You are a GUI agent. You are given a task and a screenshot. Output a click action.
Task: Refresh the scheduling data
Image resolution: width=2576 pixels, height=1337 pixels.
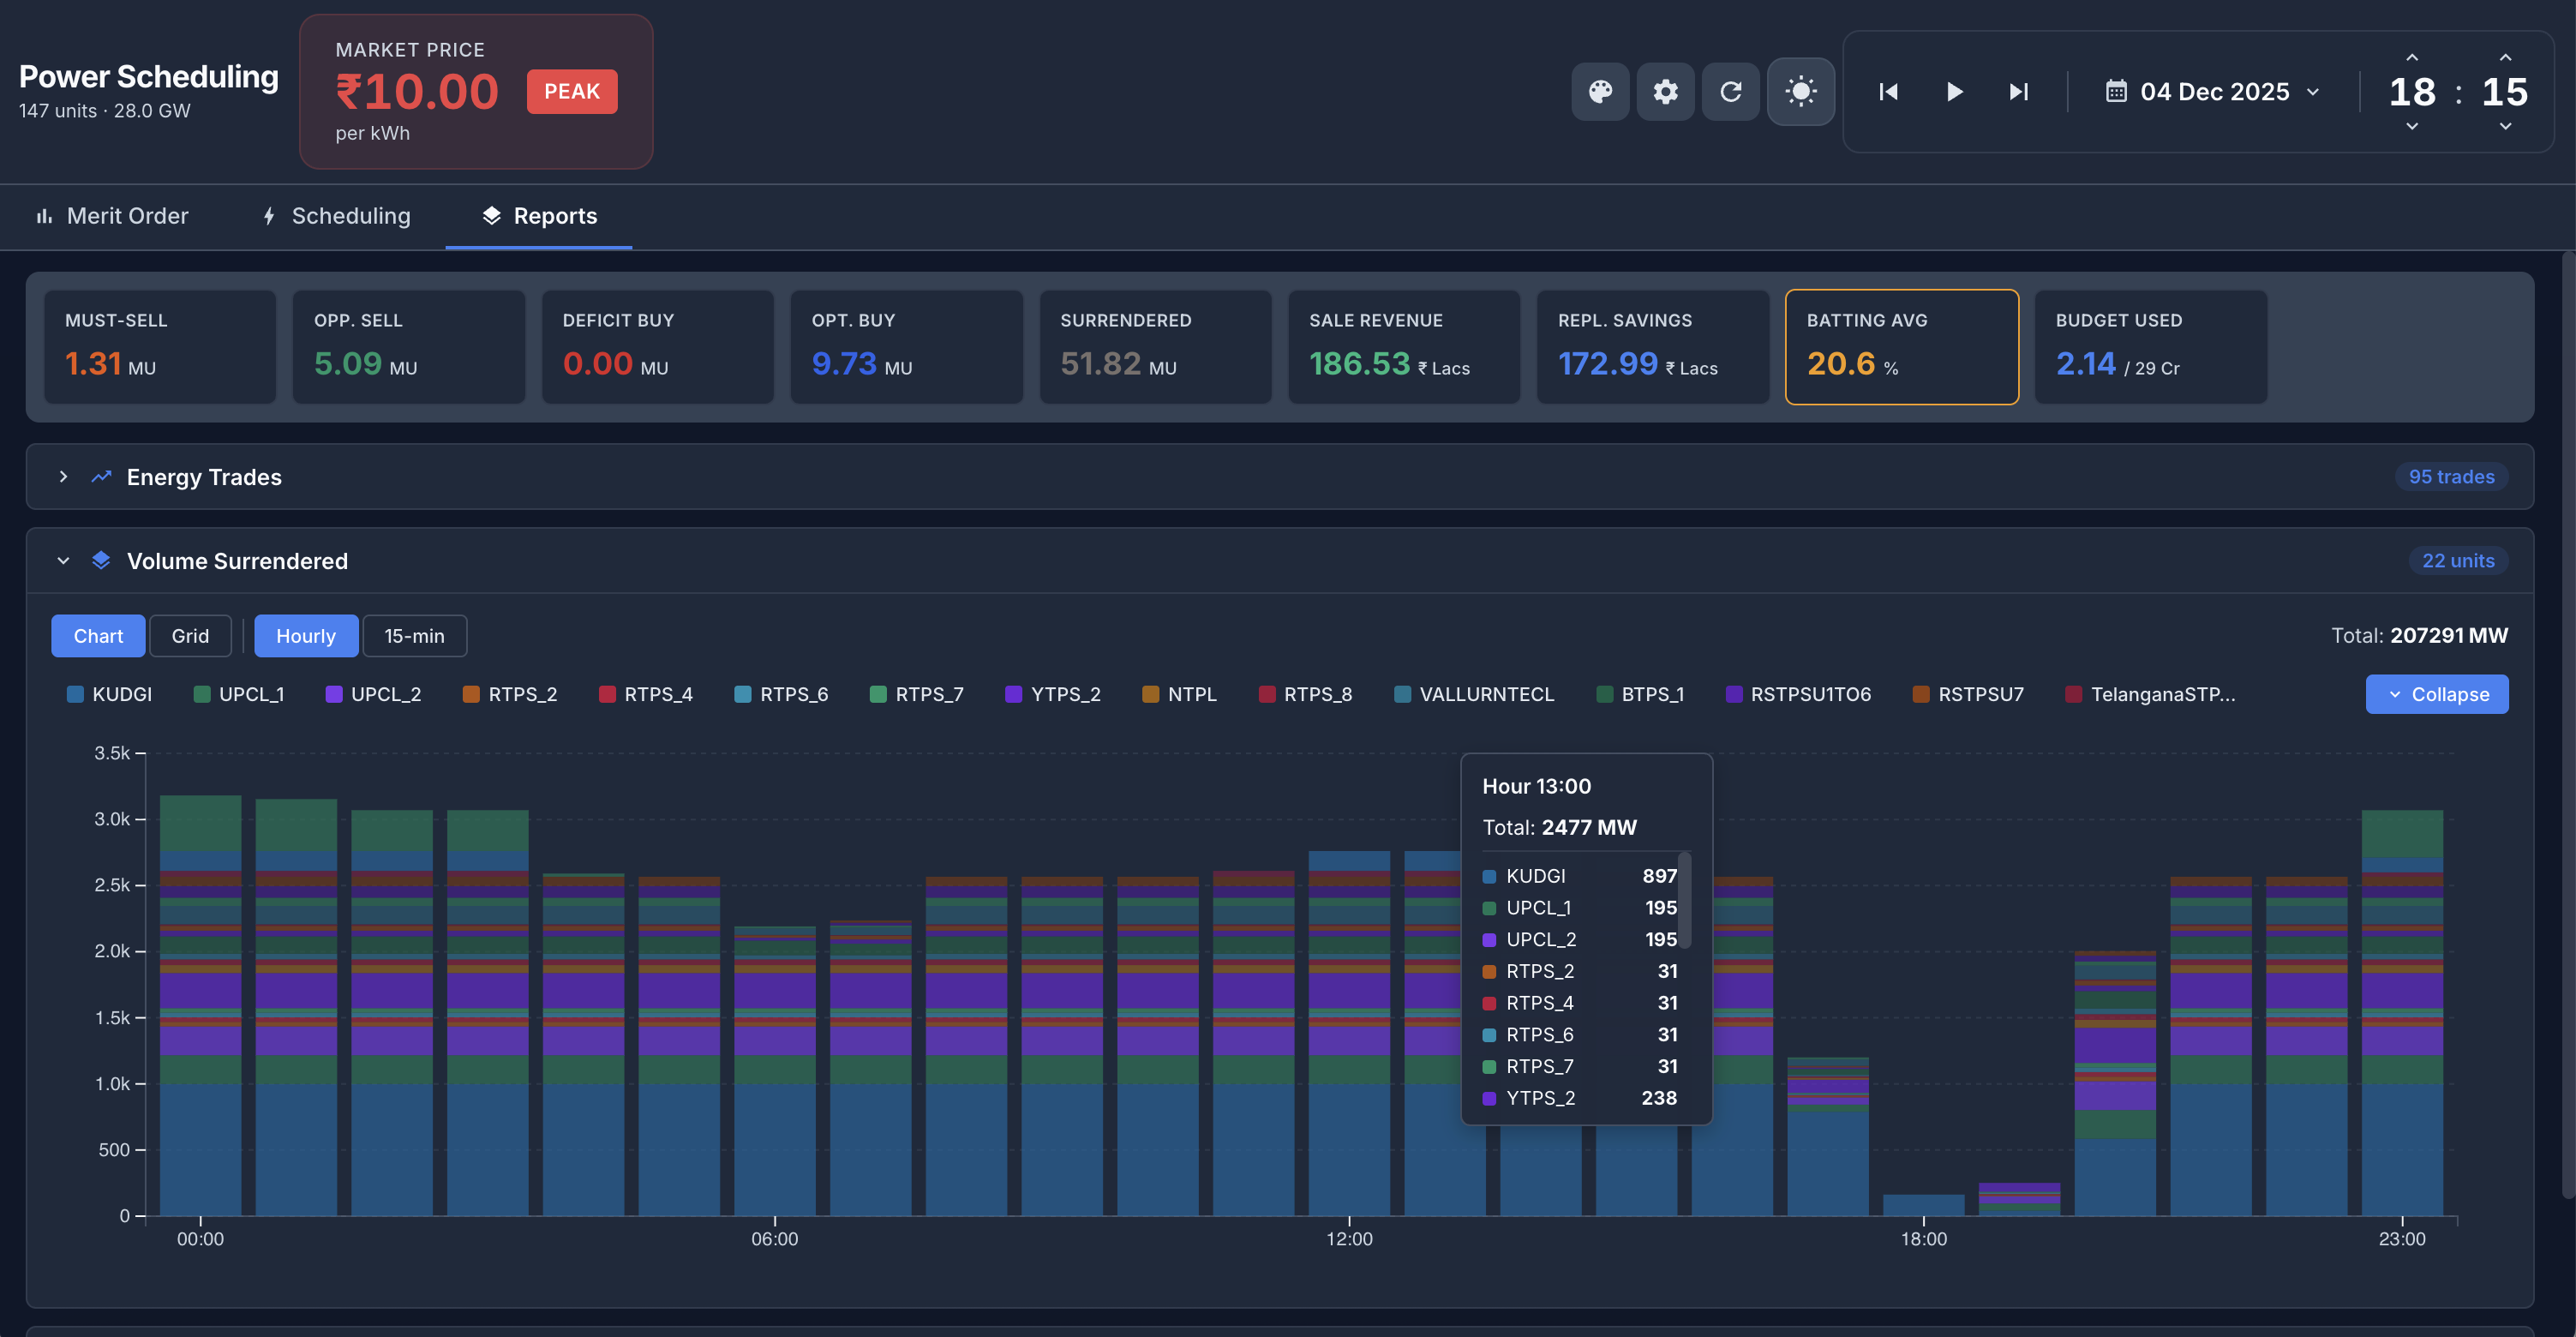[1731, 91]
